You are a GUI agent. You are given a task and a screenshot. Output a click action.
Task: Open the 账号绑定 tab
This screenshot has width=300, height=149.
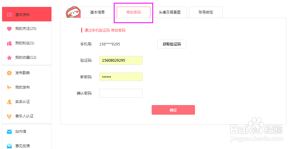pos(206,12)
